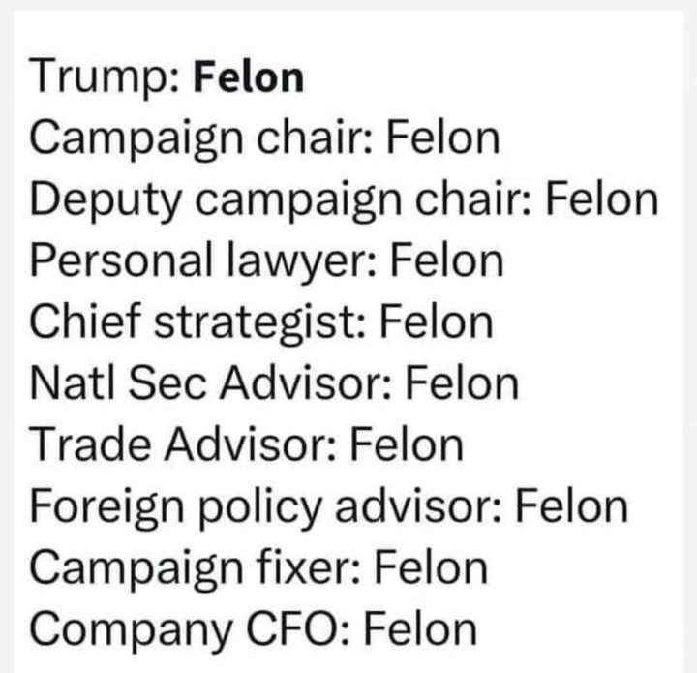
Task: Click Felon beside Campaign chair
Action: tap(443, 138)
